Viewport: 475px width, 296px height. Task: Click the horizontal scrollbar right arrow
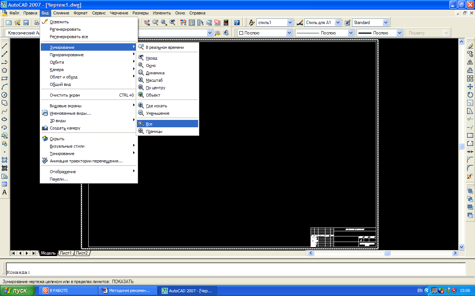coord(455,253)
